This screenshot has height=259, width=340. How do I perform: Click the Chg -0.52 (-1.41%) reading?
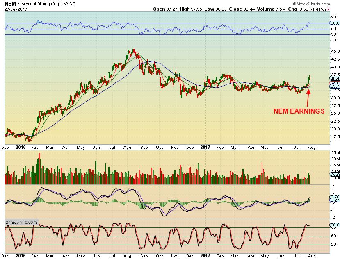click(307, 9)
